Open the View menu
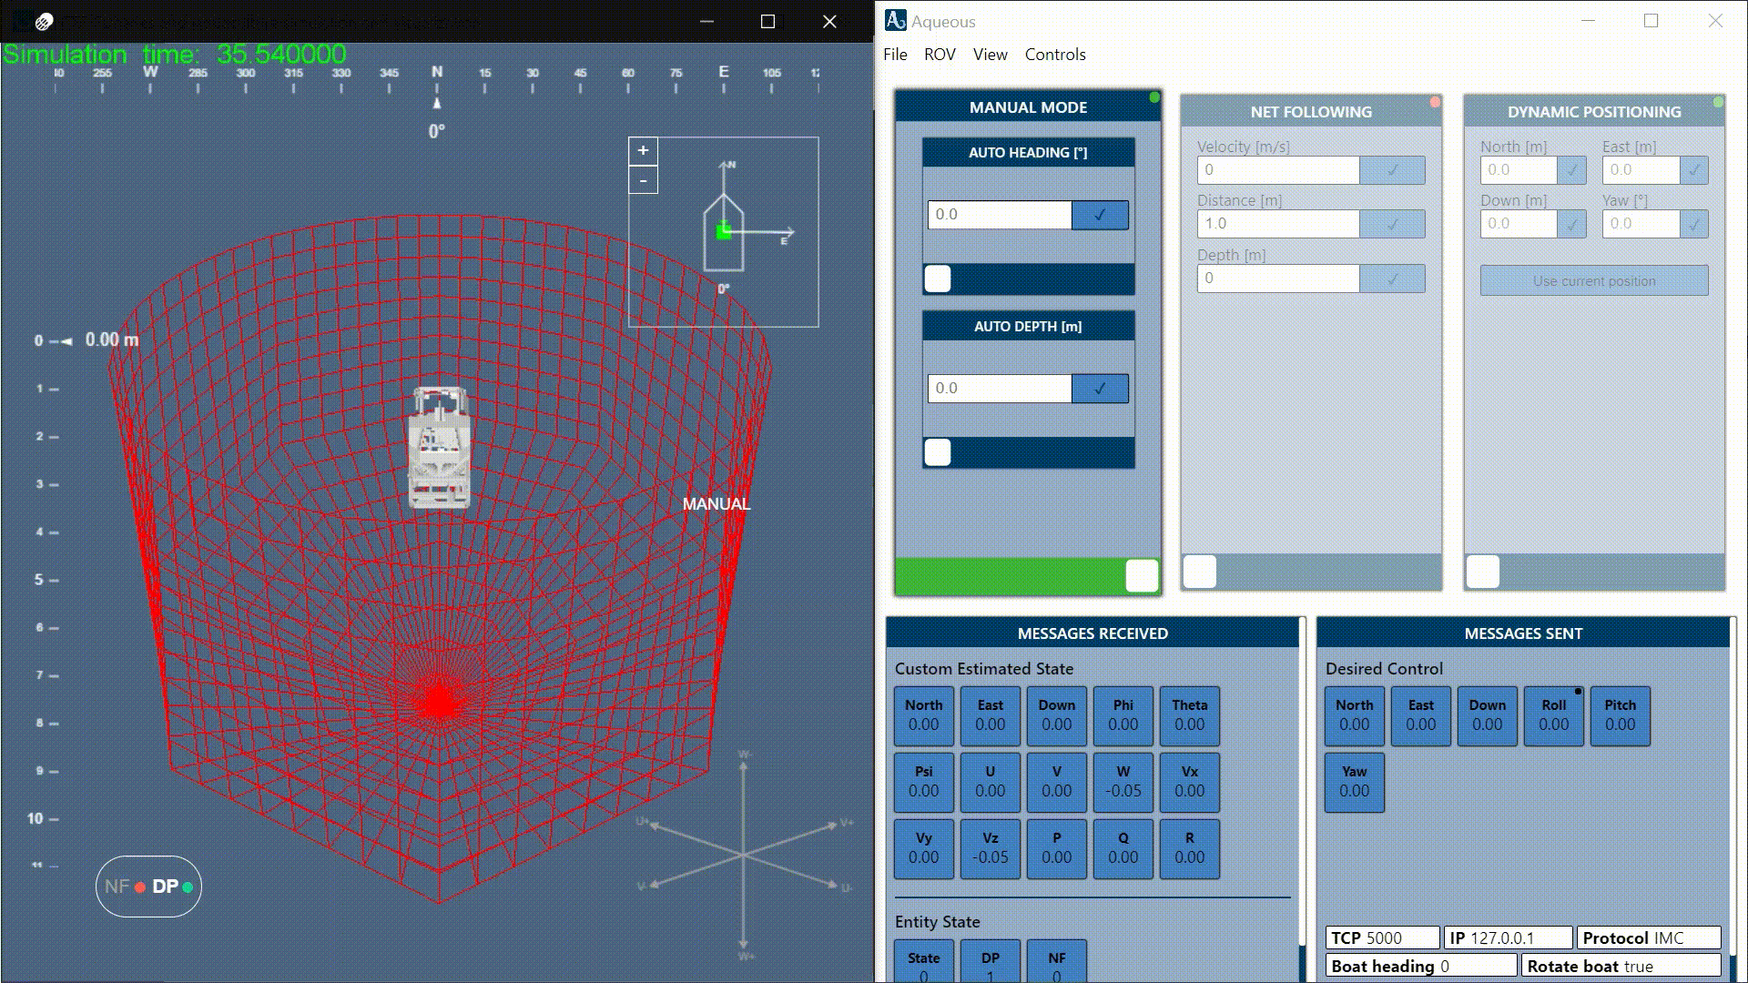1748x983 pixels. coord(990,55)
